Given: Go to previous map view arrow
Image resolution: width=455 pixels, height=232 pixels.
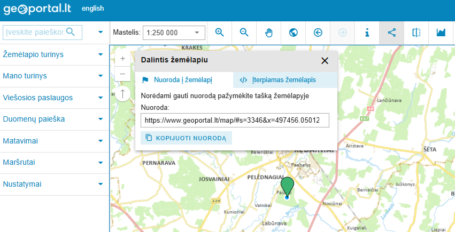Looking at the screenshot, I should (x=318, y=33).
